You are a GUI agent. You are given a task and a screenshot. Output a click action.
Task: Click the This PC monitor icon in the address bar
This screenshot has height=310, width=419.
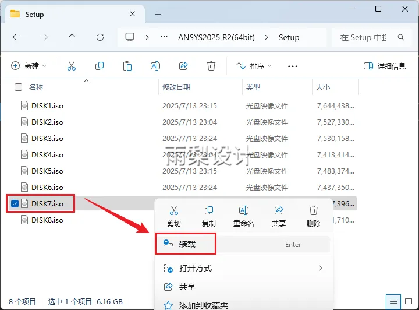pos(130,37)
